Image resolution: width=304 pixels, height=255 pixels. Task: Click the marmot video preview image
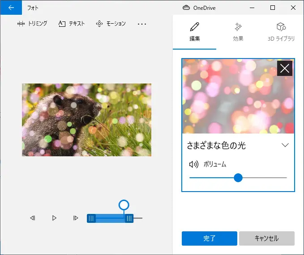click(86, 120)
